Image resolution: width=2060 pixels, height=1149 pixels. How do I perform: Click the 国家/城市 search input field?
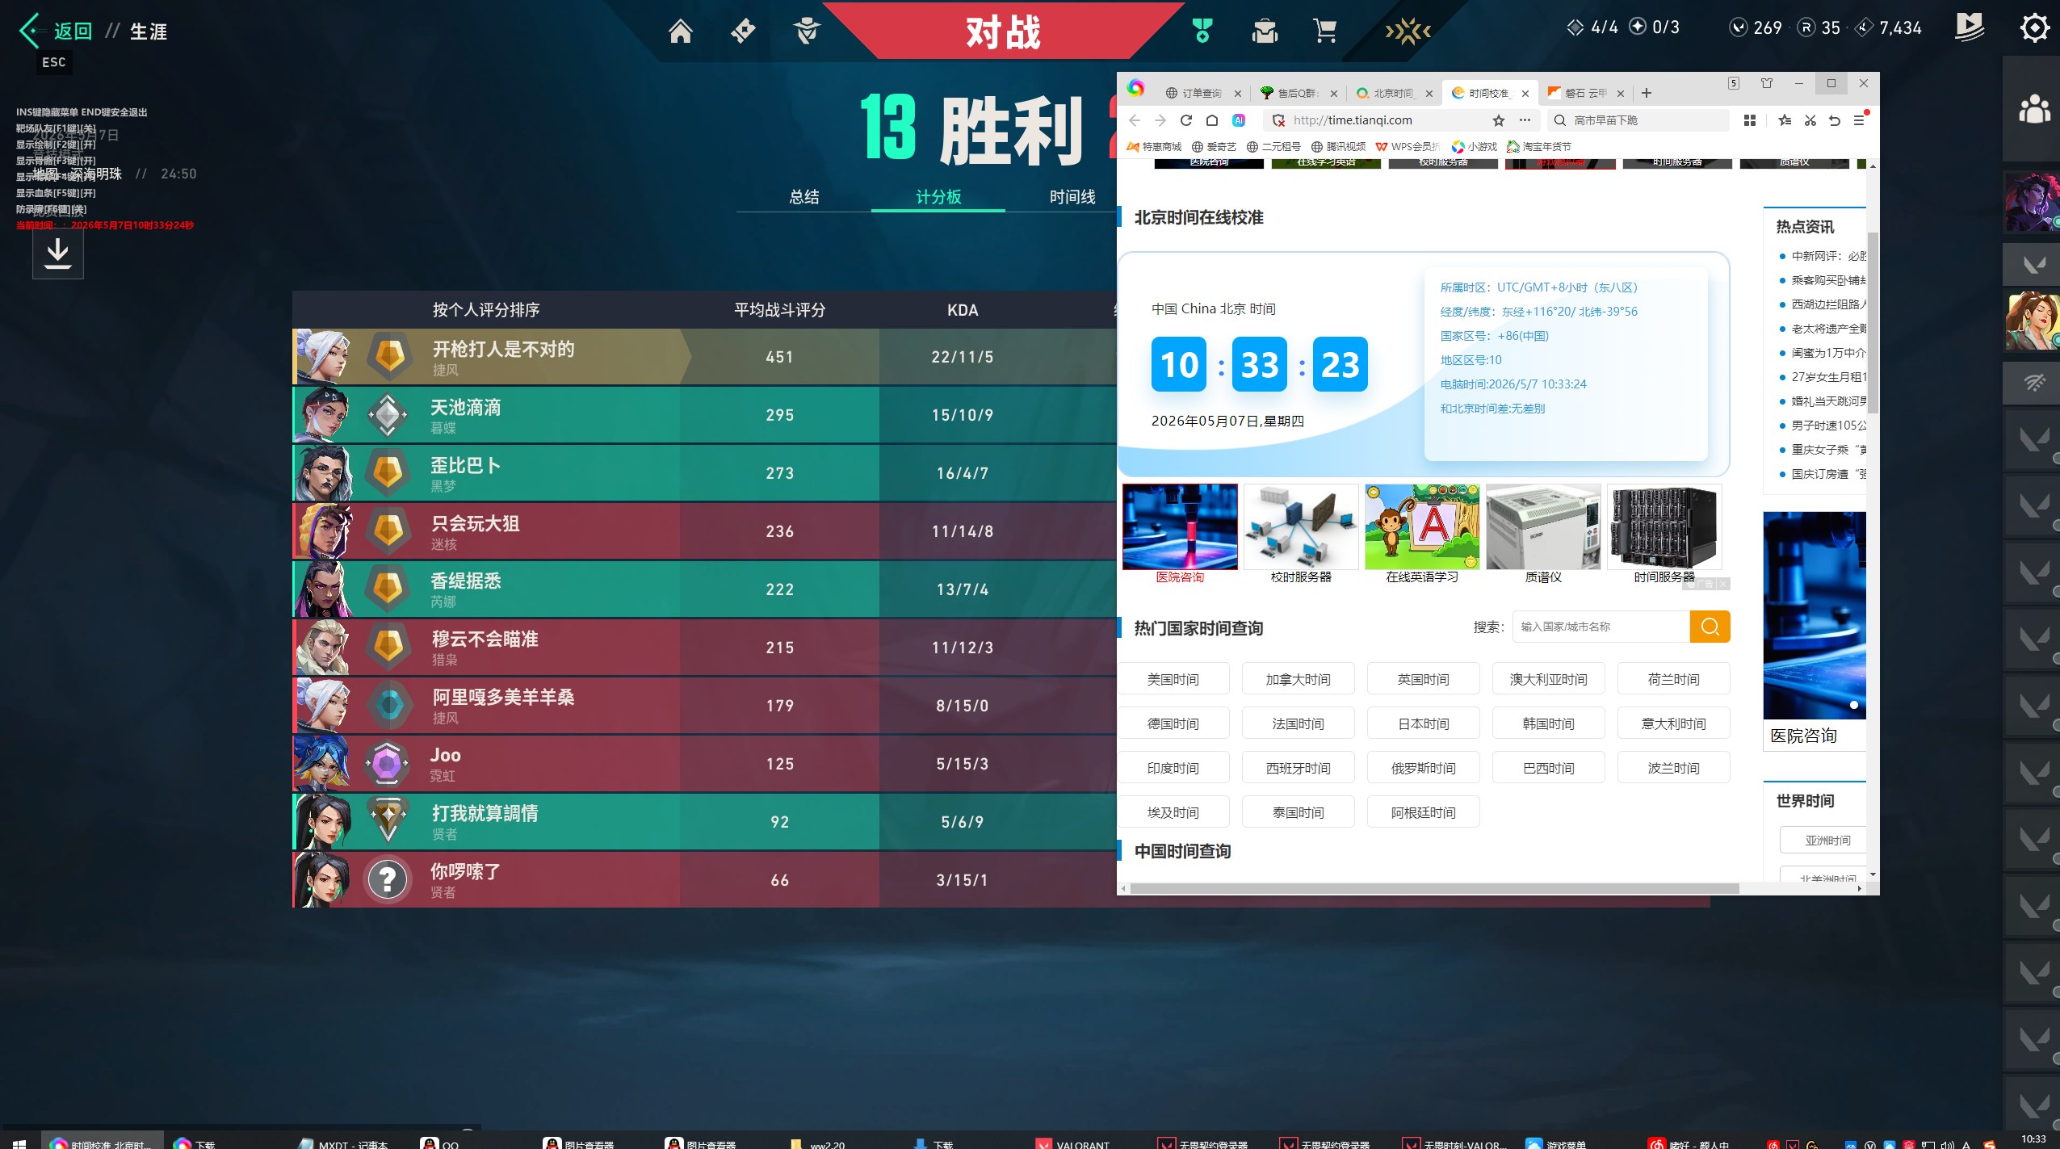point(1601,627)
